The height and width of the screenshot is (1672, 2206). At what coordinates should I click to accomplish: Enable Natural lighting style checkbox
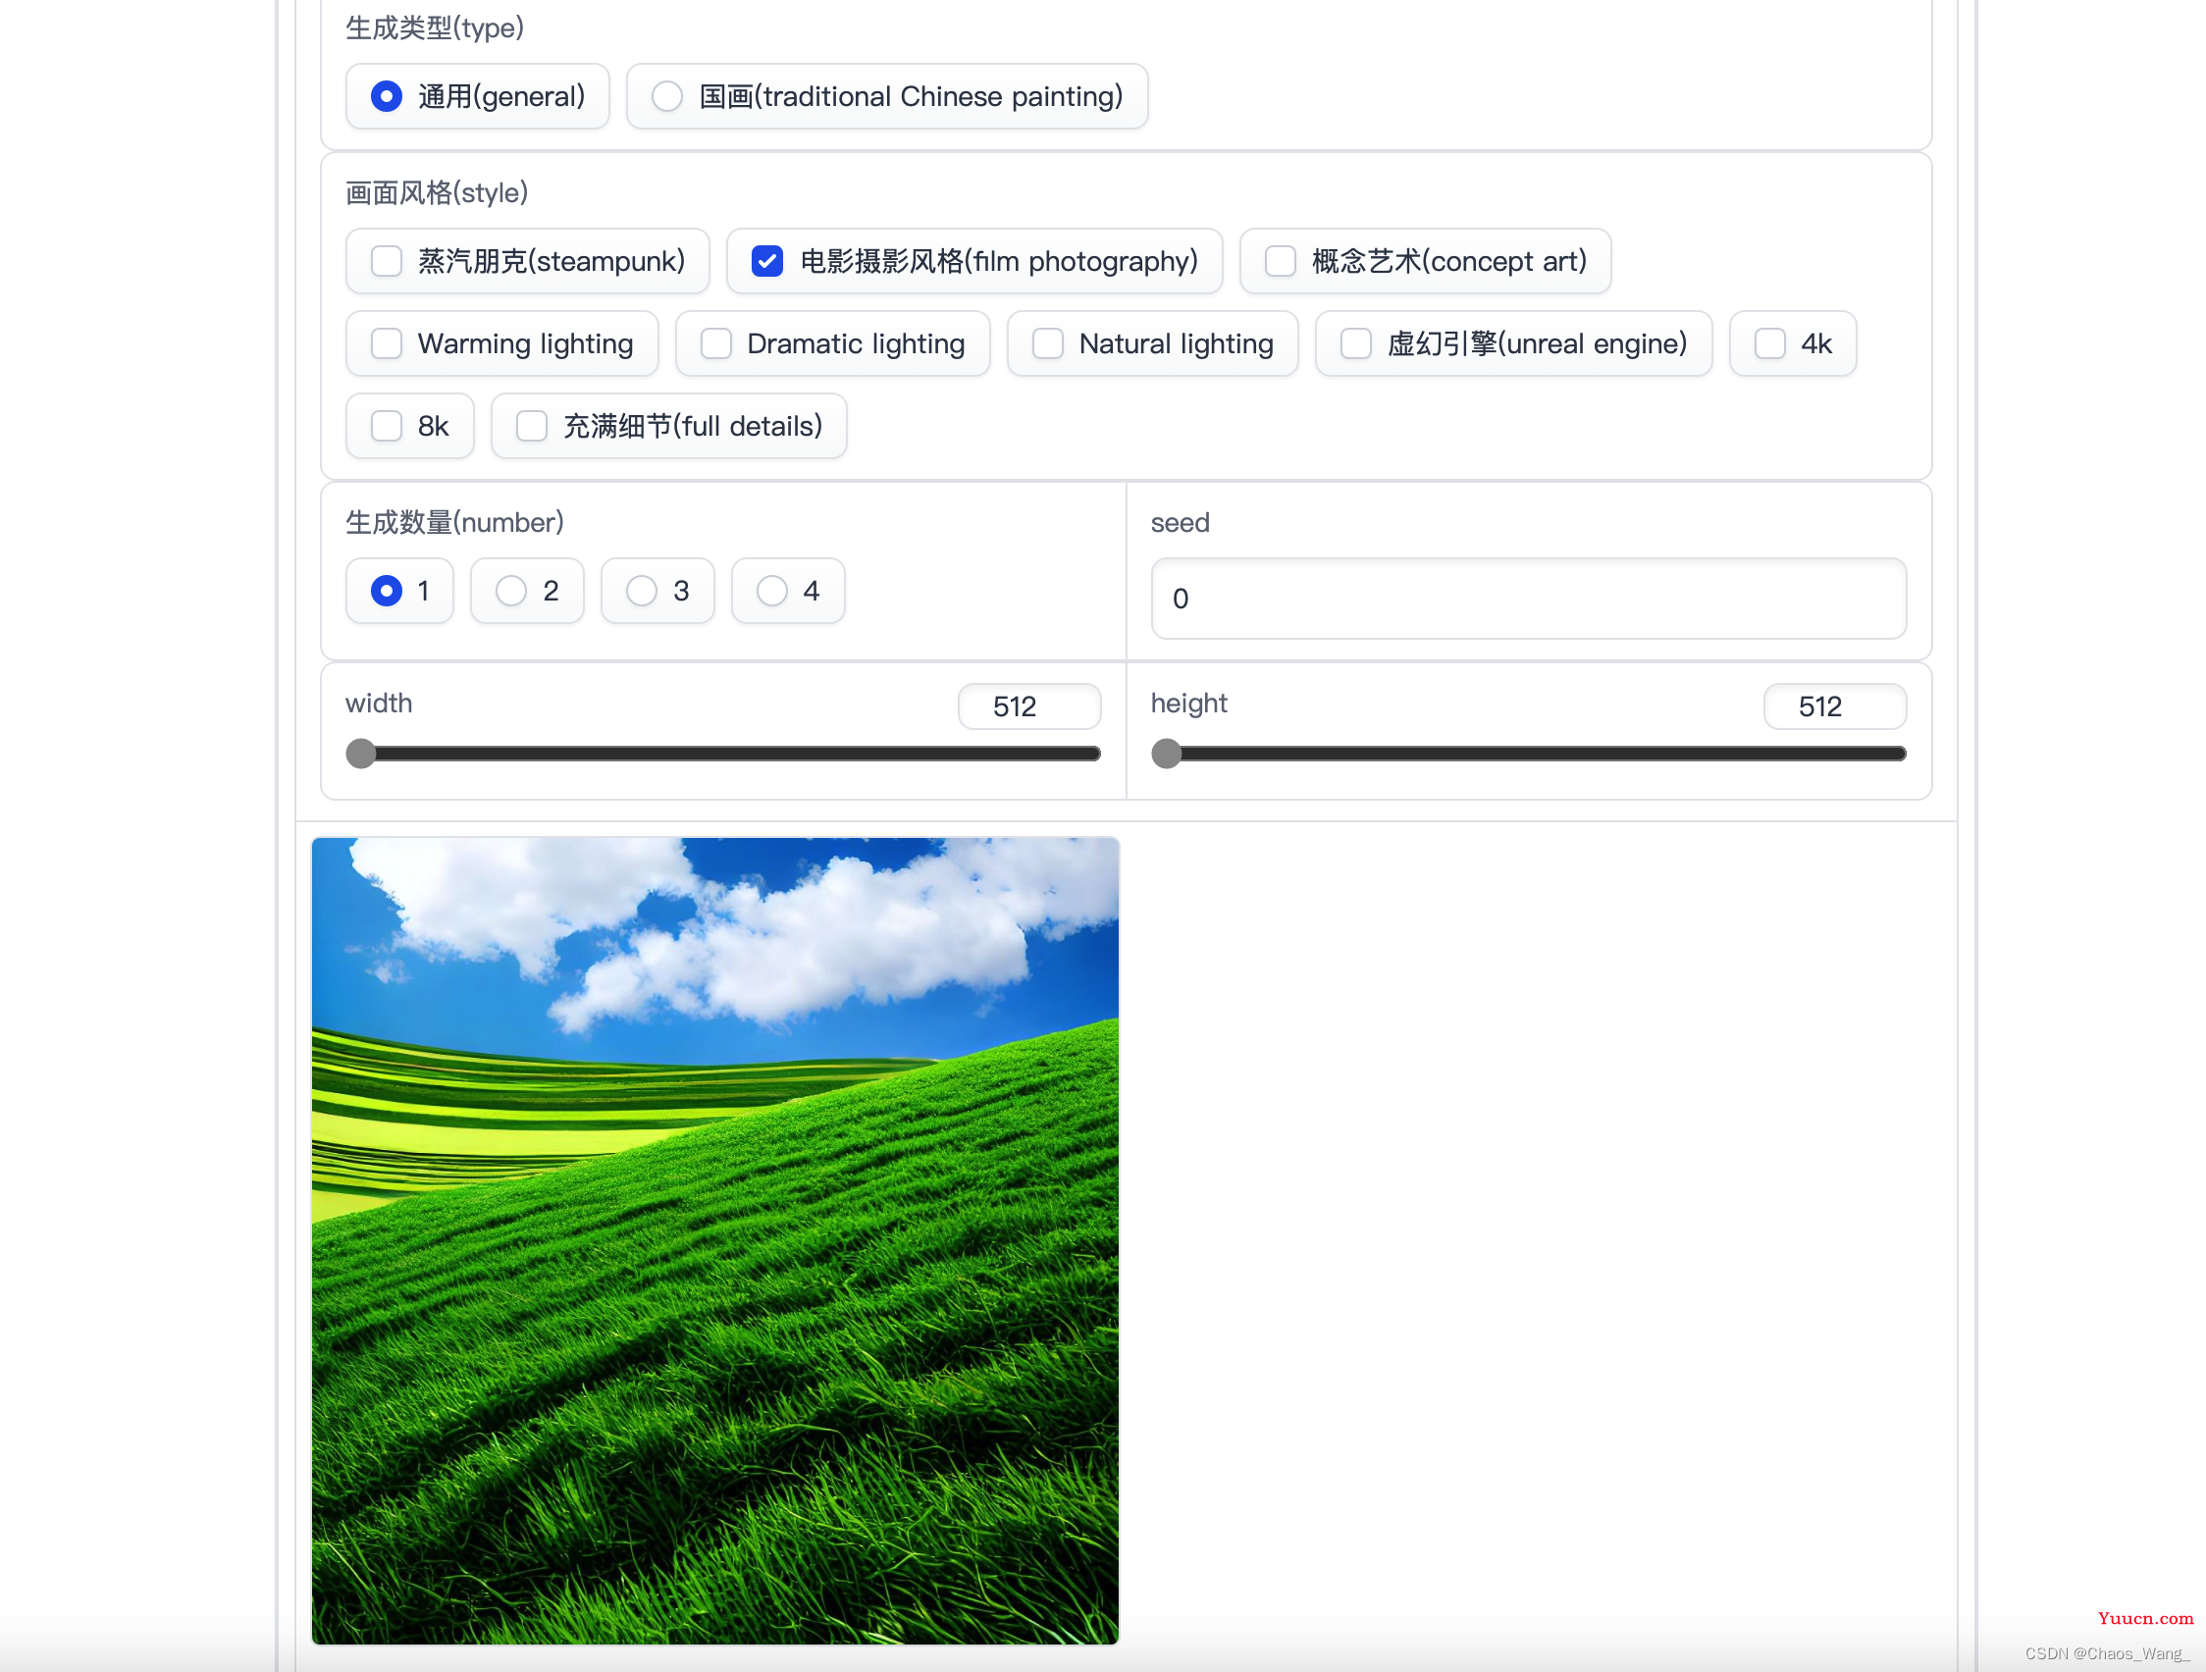point(1047,342)
